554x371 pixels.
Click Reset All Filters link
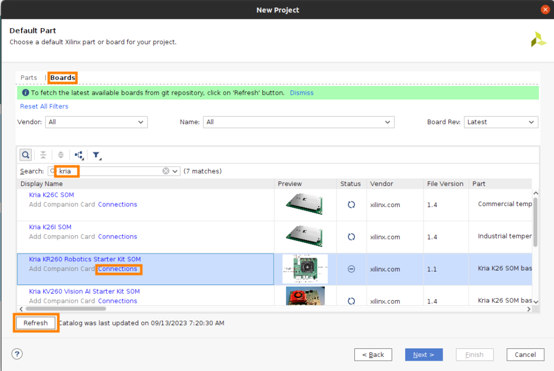point(44,107)
